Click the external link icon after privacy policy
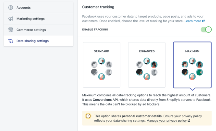This screenshot has width=216, height=131. pyautogui.click(x=189, y=121)
